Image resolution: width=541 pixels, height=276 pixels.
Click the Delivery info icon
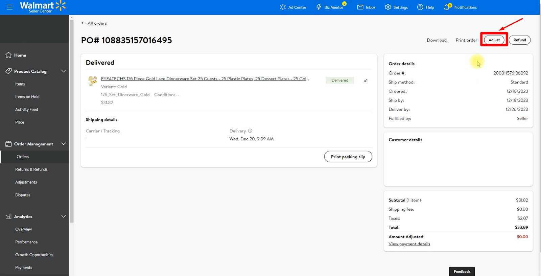click(250, 131)
